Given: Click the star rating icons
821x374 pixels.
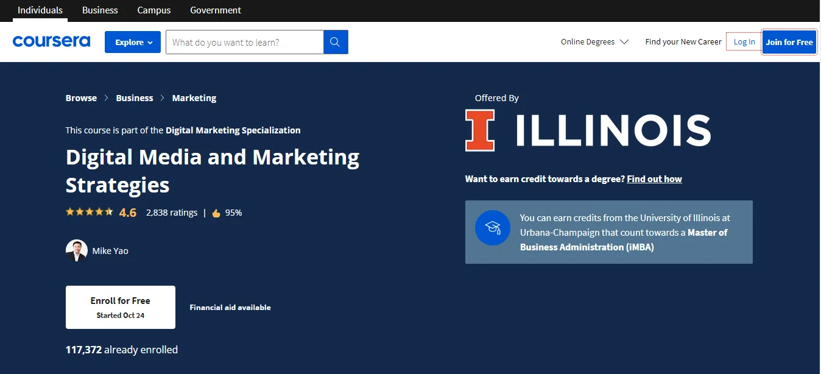Looking at the screenshot, I should point(90,212).
